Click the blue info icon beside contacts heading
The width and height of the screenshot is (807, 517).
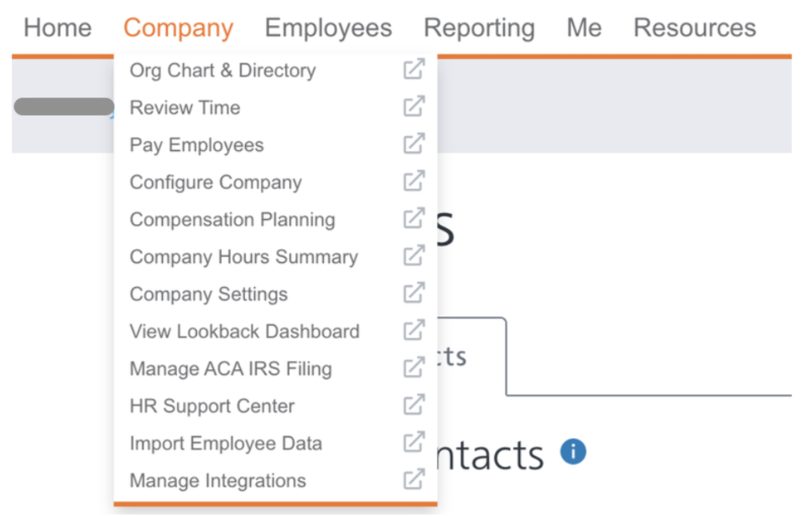tap(573, 452)
